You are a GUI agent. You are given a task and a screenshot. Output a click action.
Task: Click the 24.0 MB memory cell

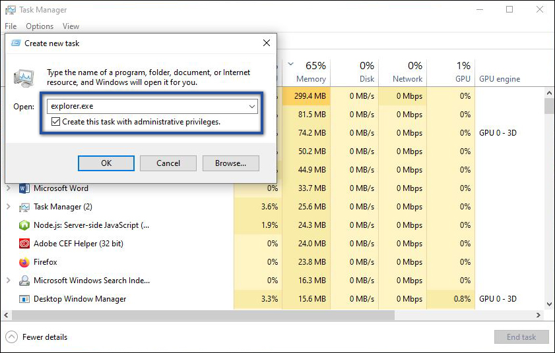[x=306, y=244]
